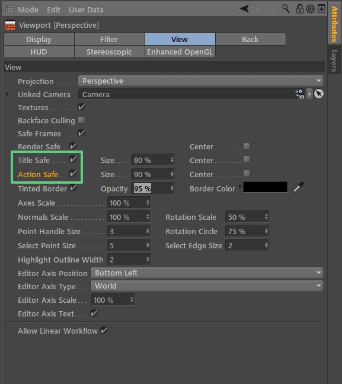
Task: Expand the Linked Camera disclosure triangle
Action: coord(7,94)
